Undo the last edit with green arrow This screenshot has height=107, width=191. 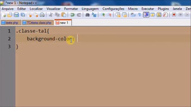[72, 15]
